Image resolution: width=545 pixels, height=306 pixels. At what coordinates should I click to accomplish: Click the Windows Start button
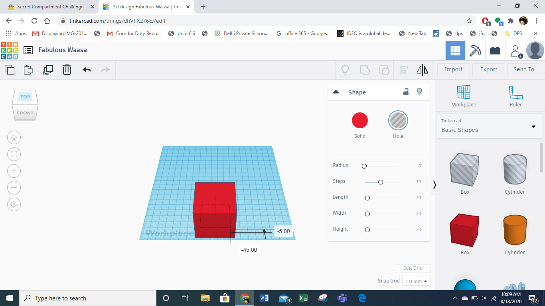click(x=9, y=298)
